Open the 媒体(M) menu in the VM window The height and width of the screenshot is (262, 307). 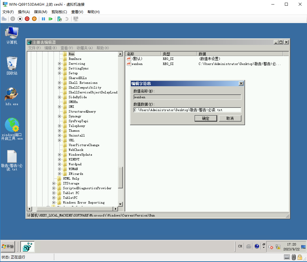[x=40, y=12]
